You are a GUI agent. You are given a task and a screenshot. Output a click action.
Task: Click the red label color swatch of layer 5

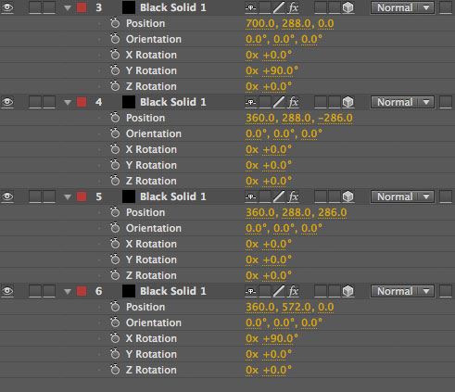click(x=82, y=196)
